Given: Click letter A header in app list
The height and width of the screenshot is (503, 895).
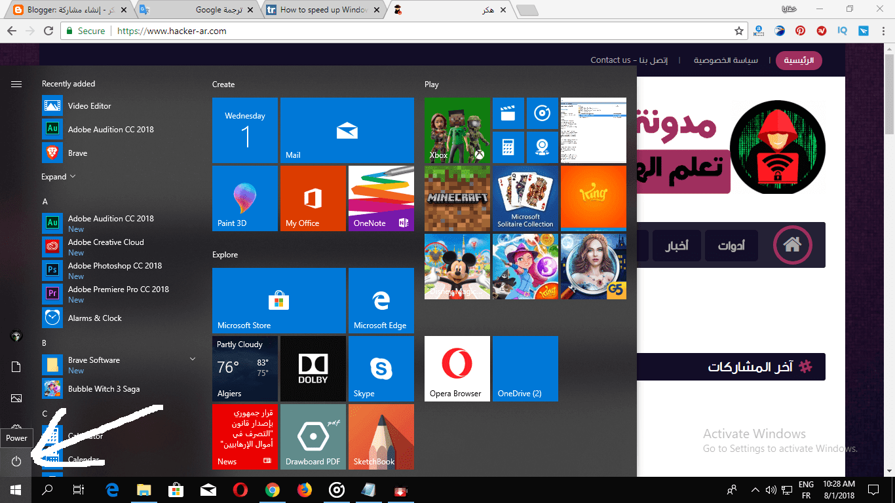Looking at the screenshot, I should coord(45,202).
